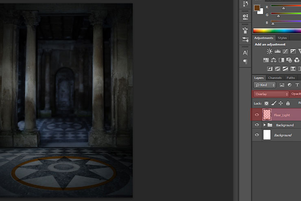Add a Curves adjustment
The image size is (301, 201).
click(285, 51)
